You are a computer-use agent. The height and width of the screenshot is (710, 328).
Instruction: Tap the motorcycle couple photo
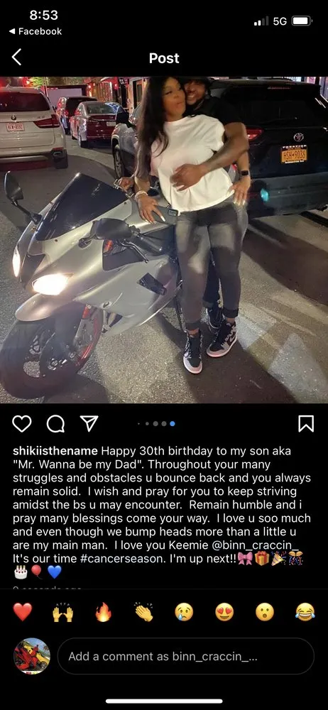tap(164, 239)
